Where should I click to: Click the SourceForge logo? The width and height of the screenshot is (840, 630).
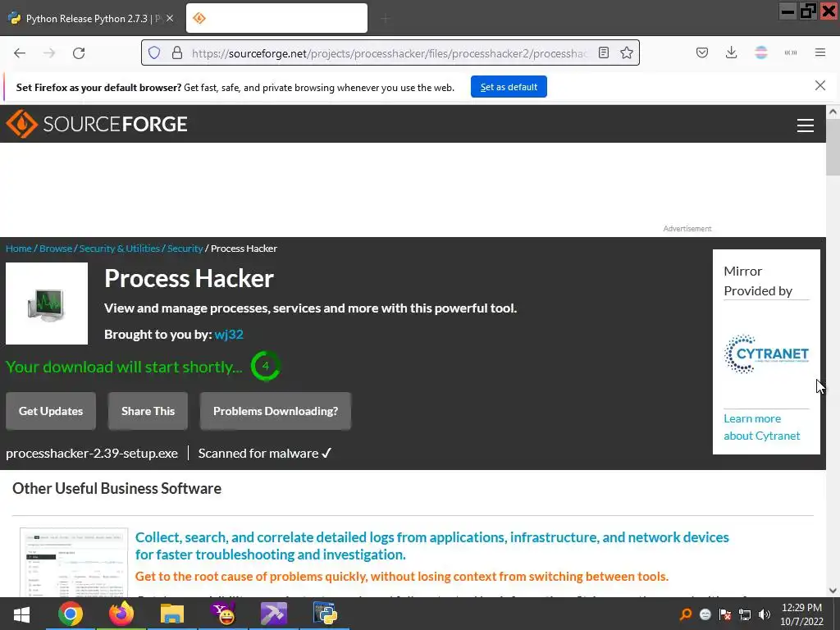pyautogui.click(x=97, y=125)
